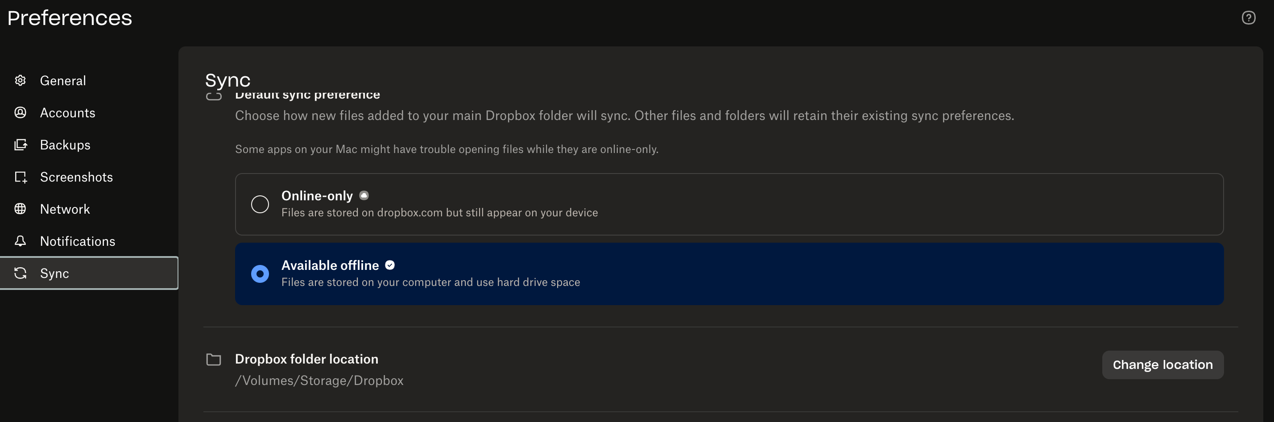Select the Online-only radio button
This screenshot has width=1274, height=422.
tap(260, 204)
